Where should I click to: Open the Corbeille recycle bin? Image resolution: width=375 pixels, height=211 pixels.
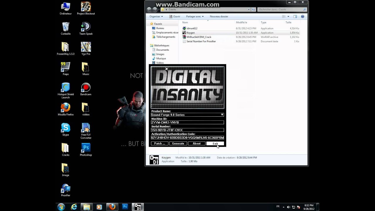pos(66,29)
